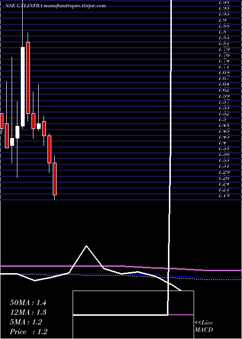Click the 50MA : 1.4 readout
Image resolution: width=242 pixels, height=339 pixels.
point(28,303)
